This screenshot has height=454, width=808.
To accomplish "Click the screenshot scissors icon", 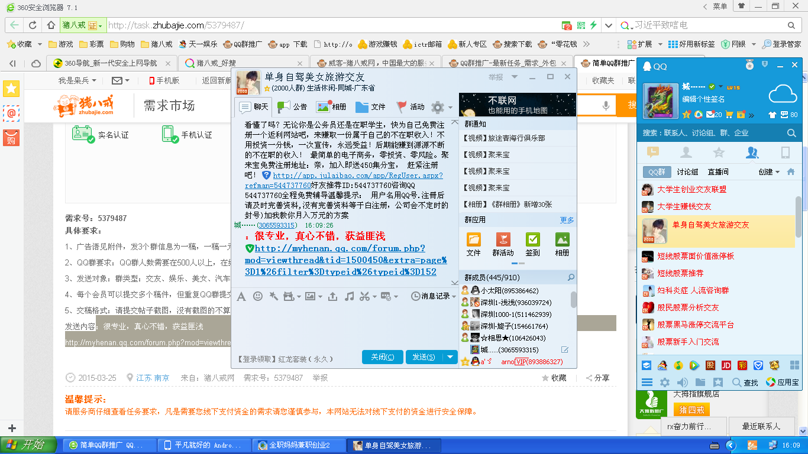I will point(364,296).
